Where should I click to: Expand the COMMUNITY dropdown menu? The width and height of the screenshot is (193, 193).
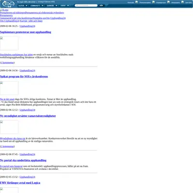(x=37, y=6)
